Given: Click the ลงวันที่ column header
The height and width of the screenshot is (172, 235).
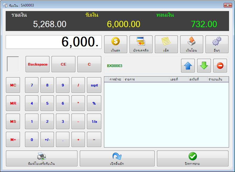Looking at the screenshot, I should tap(198, 79).
